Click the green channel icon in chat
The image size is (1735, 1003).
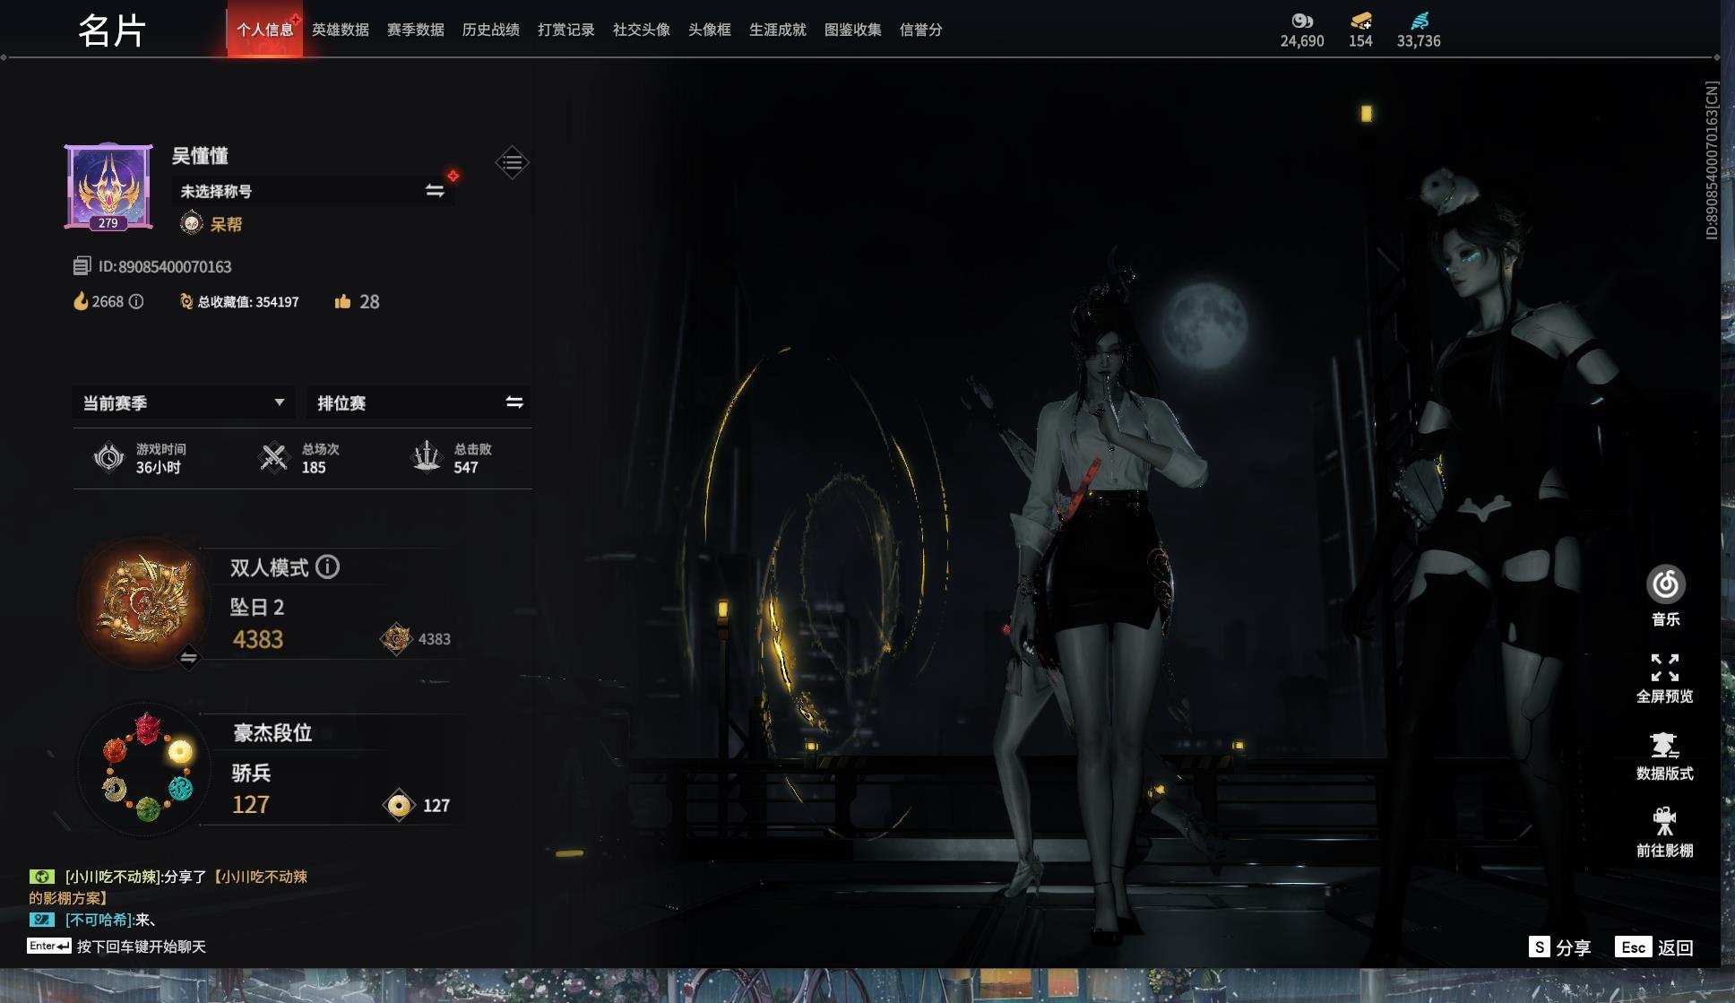[x=41, y=877]
